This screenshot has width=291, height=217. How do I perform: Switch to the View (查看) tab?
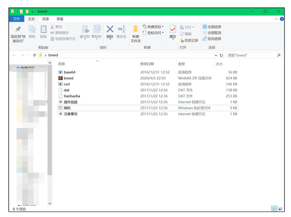click(x=60, y=19)
